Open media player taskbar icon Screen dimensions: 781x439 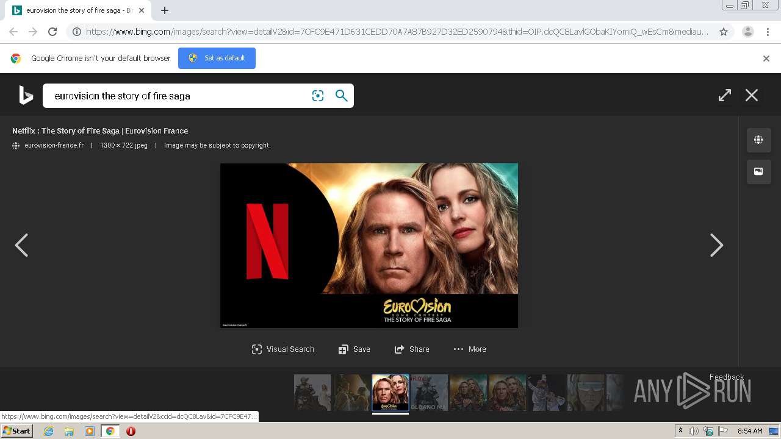90,431
